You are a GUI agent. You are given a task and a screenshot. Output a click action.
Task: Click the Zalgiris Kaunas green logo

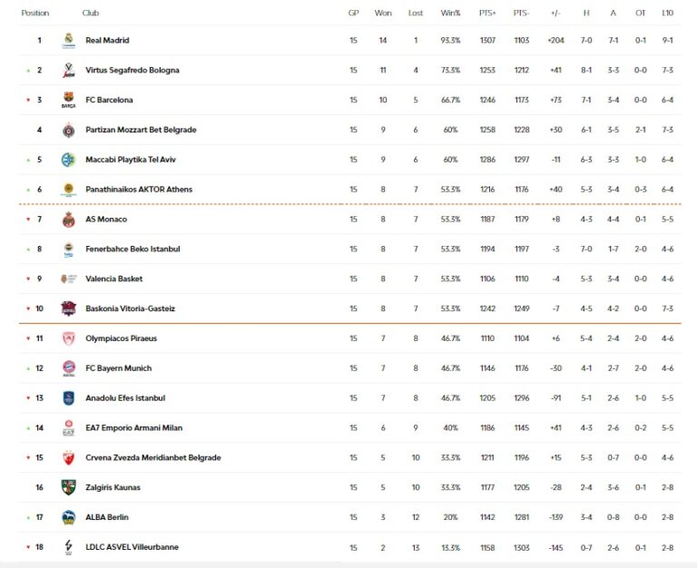[68, 487]
